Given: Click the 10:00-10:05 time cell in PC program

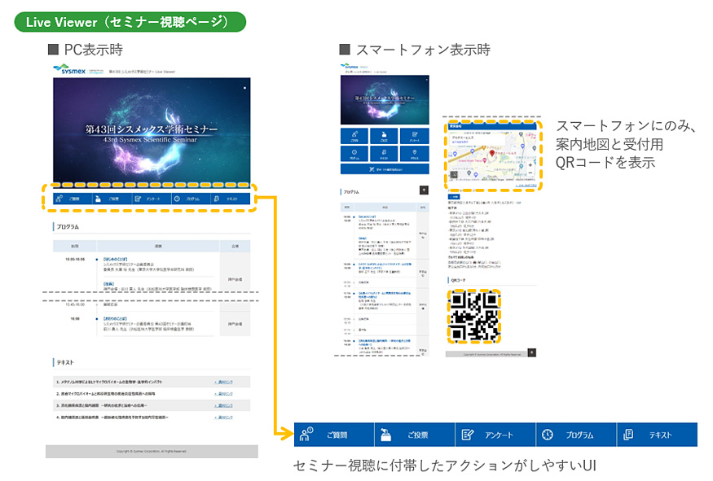Looking at the screenshot, I should point(75,260).
